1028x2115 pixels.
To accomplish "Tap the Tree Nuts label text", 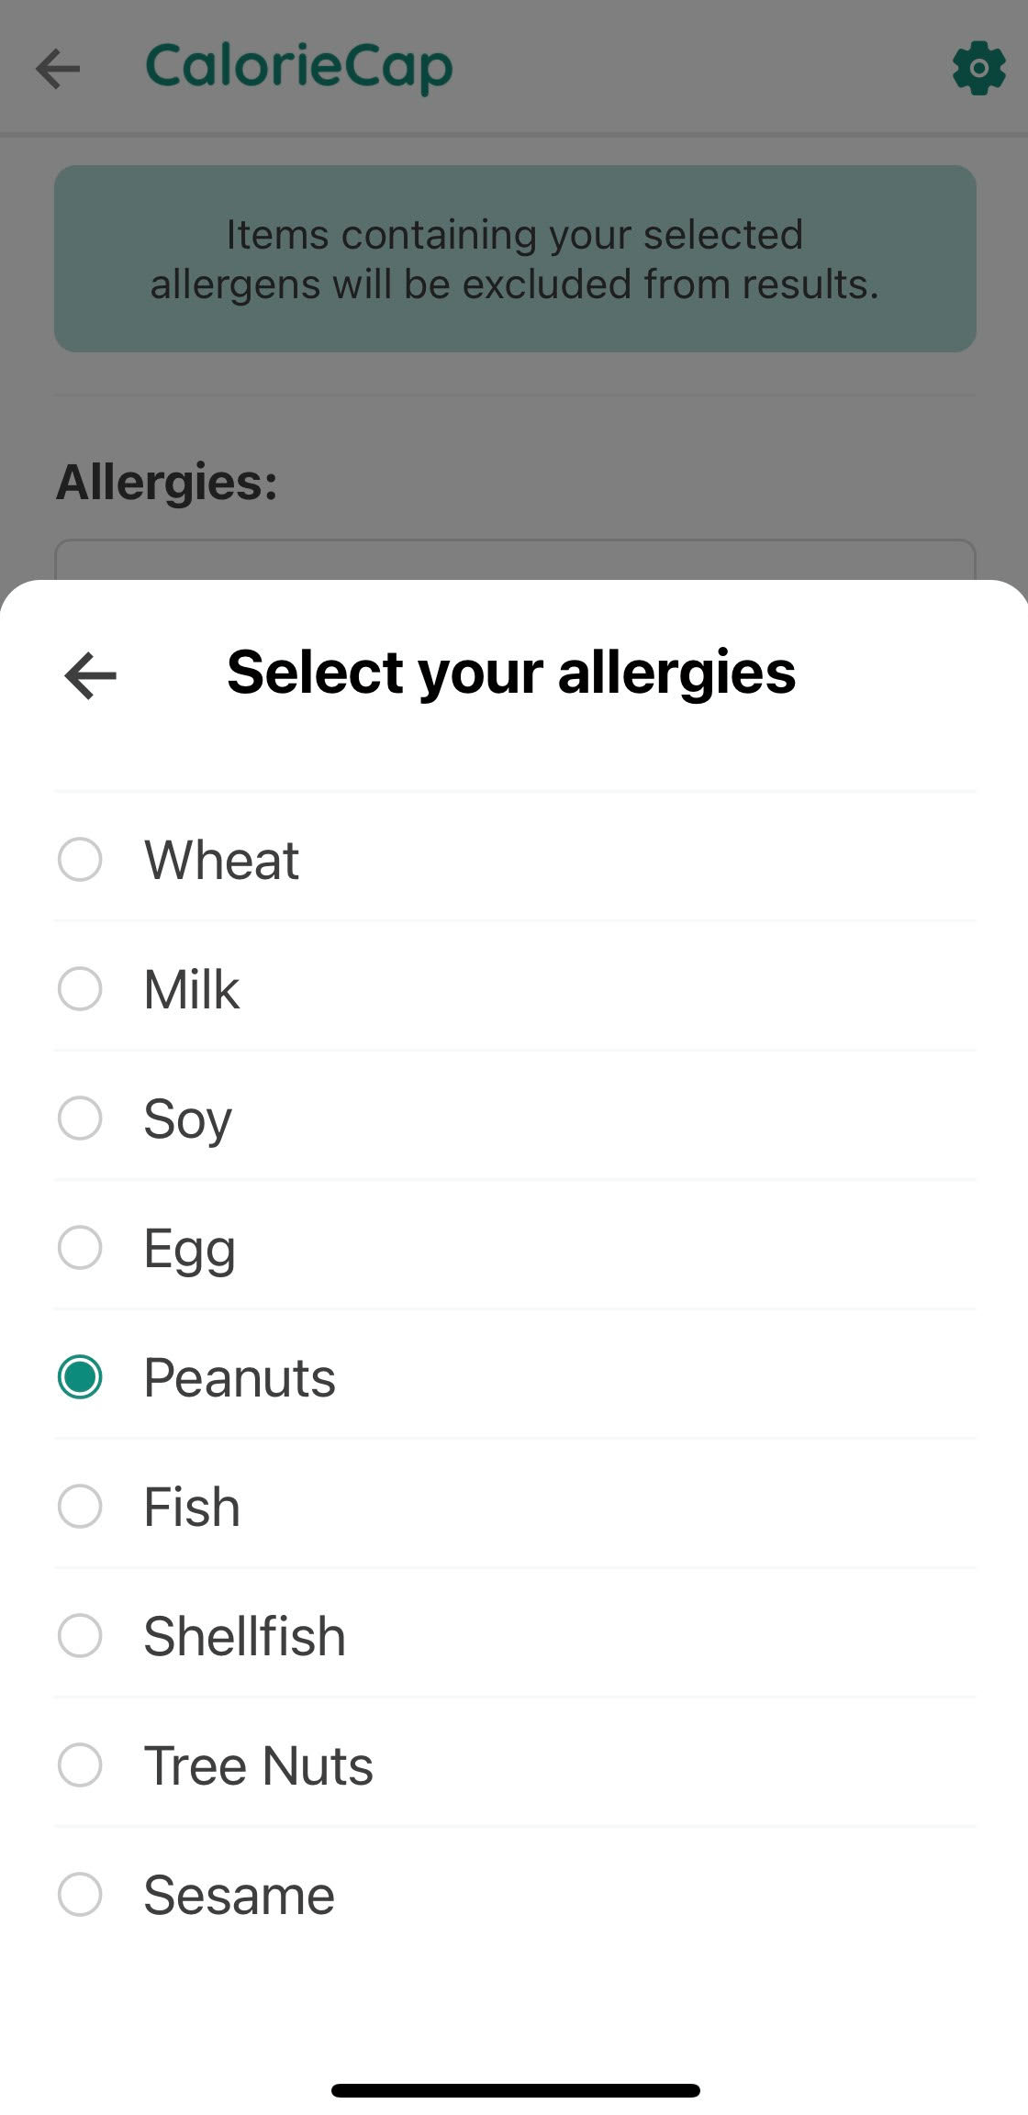I will 259,1766.
